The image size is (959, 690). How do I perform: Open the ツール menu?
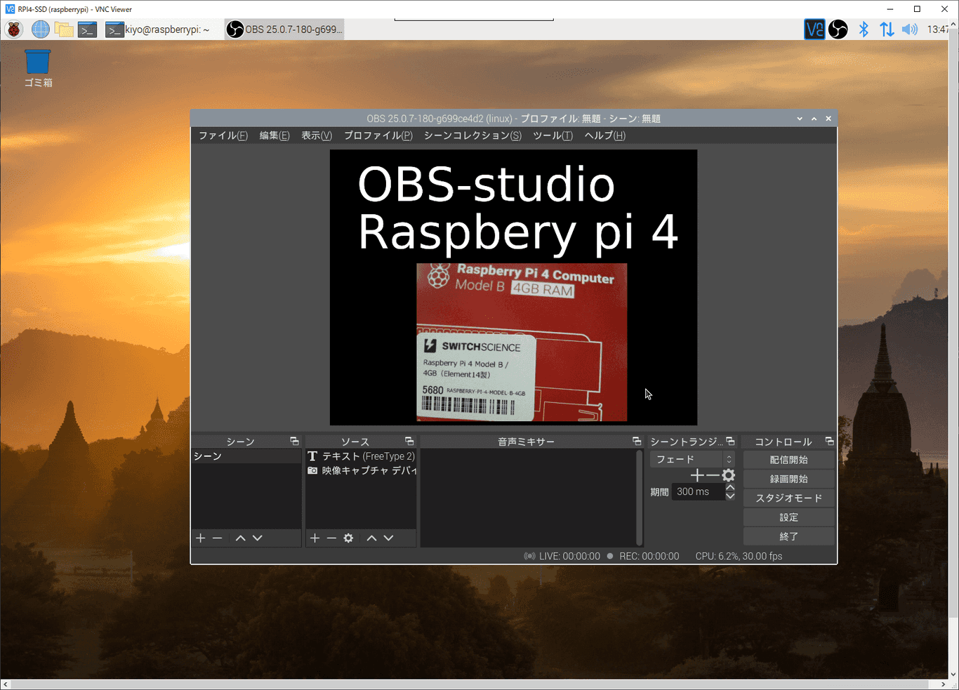553,135
